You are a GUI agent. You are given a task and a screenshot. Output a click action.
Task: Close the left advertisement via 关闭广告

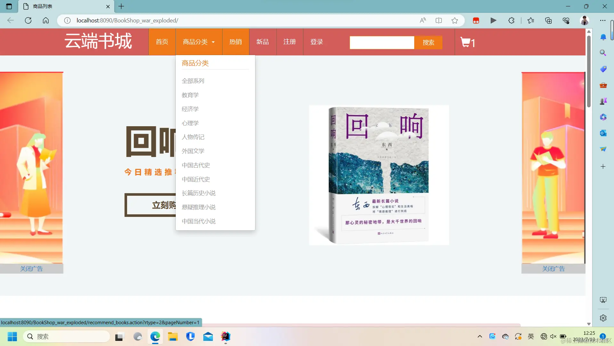tap(31, 269)
